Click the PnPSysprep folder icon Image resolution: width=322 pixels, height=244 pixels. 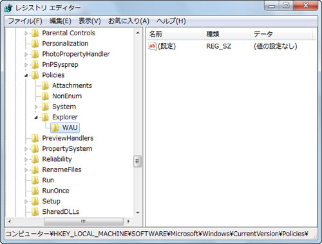35,65
